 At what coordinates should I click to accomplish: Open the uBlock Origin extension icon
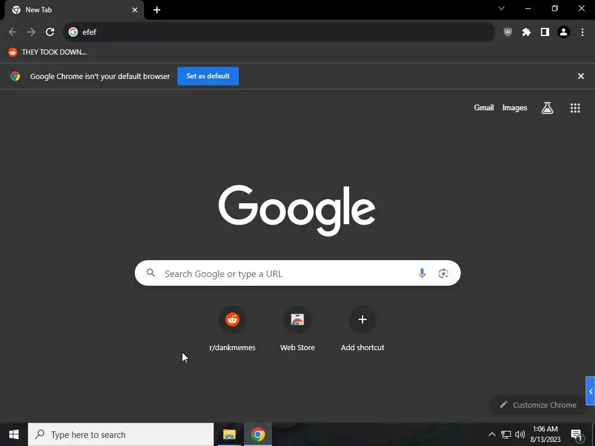[x=507, y=33]
